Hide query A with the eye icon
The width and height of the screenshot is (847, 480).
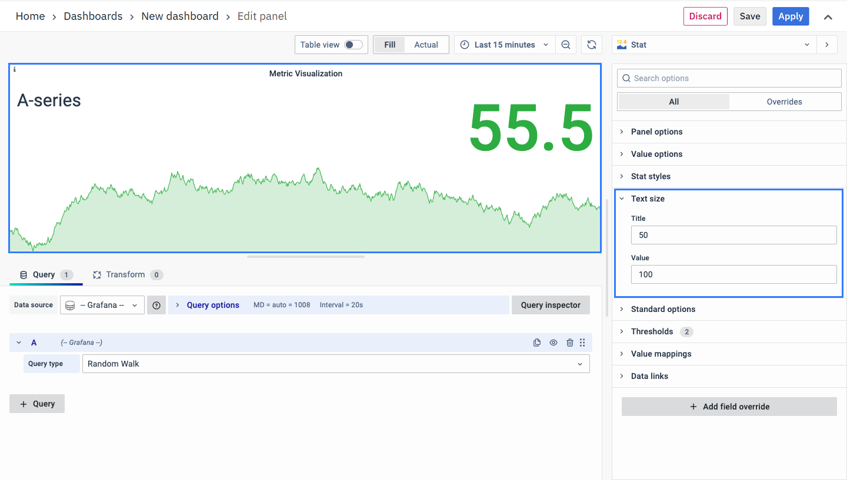tap(553, 343)
